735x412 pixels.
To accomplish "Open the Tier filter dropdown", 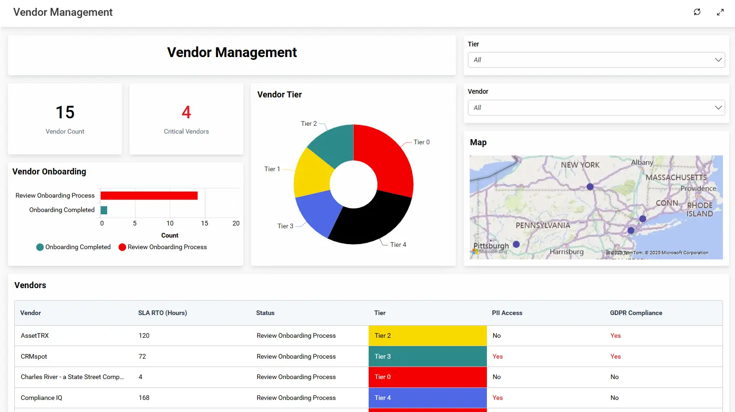I will [x=595, y=60].
